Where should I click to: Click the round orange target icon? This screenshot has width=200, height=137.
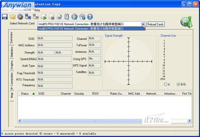(x=20, y=17)
